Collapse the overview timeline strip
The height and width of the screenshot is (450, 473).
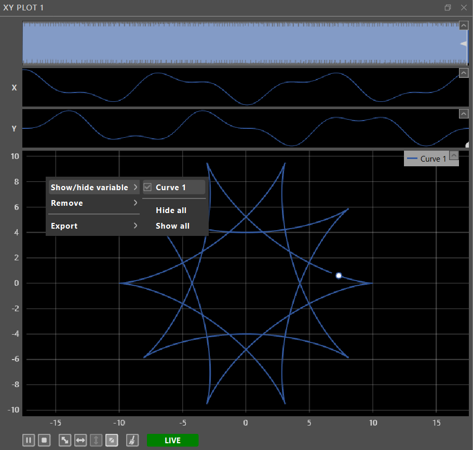[x=463, y=25]
